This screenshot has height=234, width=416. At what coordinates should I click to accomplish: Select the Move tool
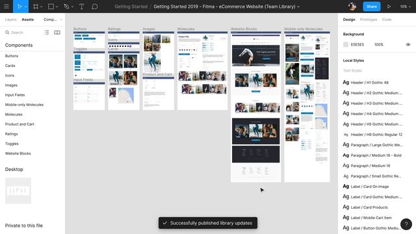19,6
